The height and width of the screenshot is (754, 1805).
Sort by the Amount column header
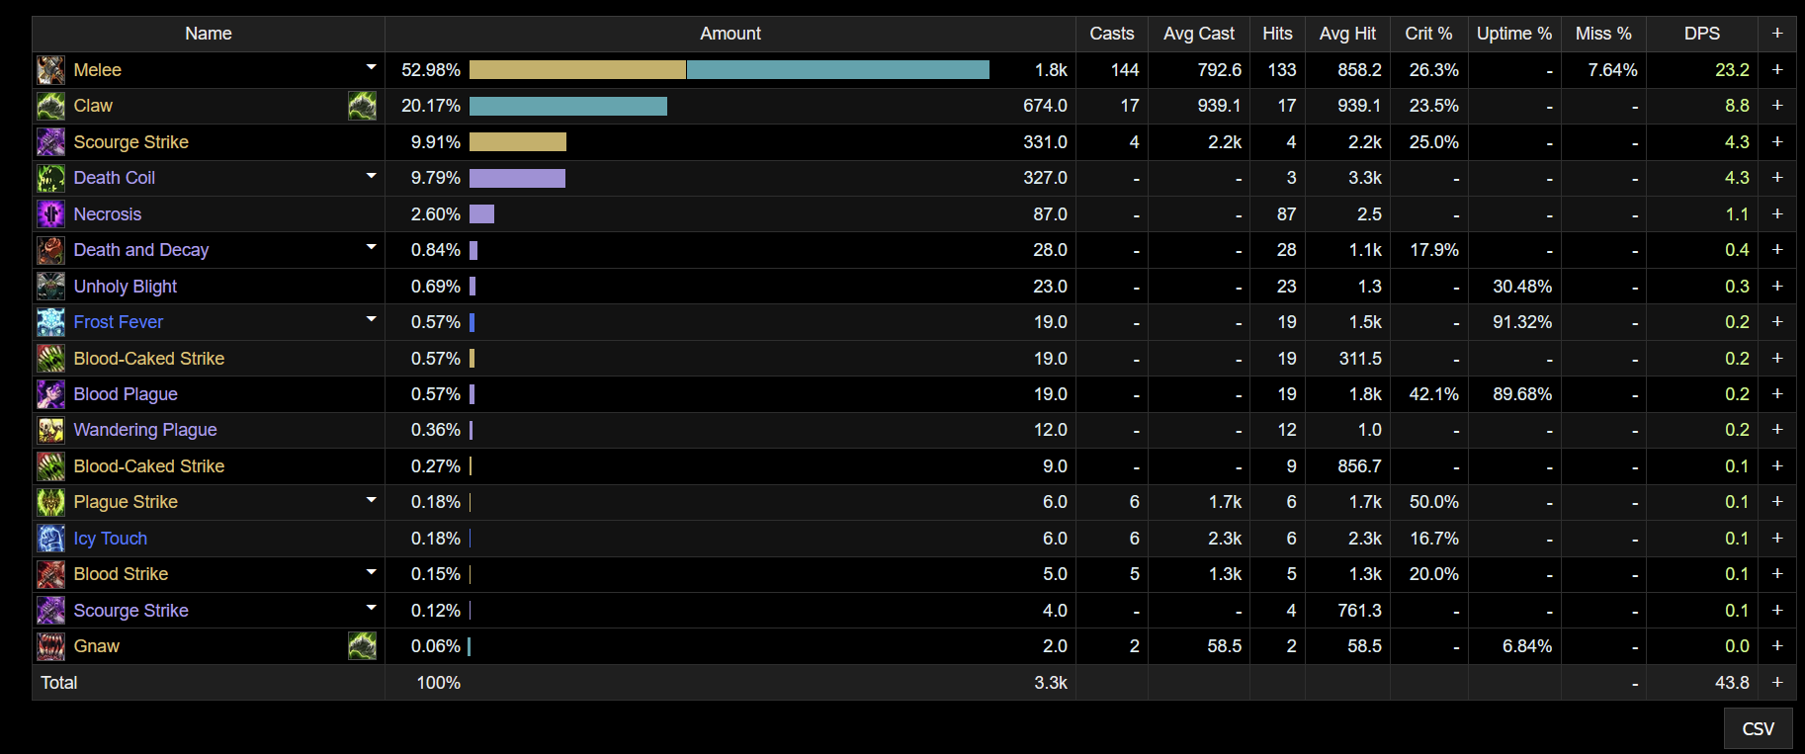[x=731, y=34]
